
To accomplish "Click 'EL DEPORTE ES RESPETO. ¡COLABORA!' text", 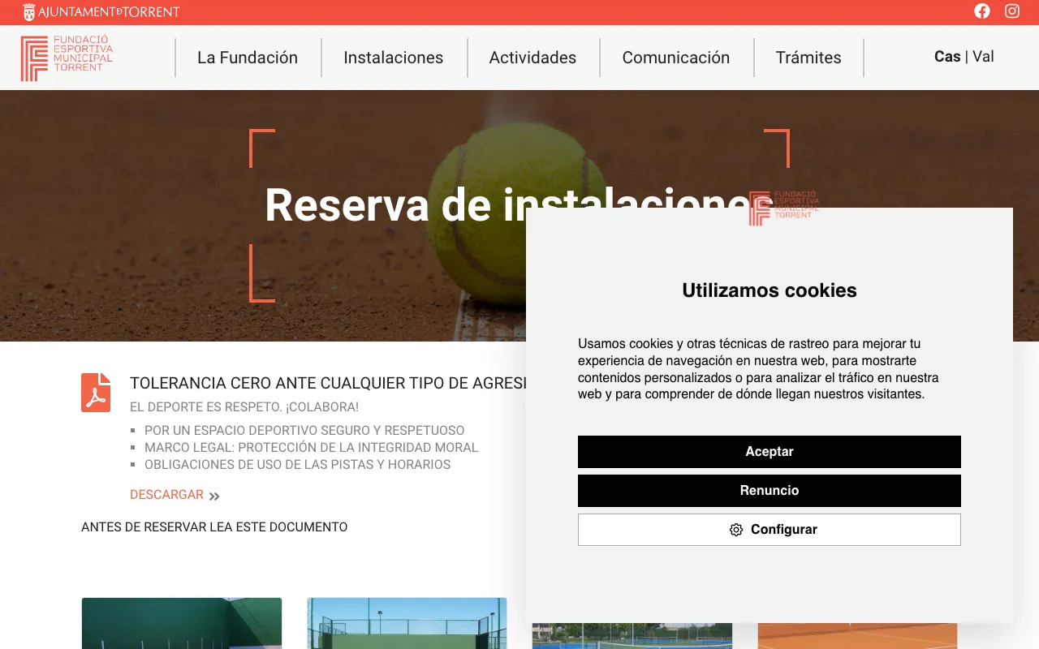I will (244, 407).
